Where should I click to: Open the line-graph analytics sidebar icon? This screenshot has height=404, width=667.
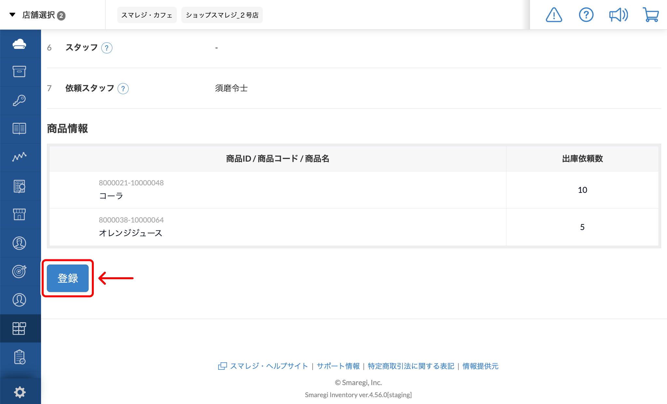pos(20,157)
